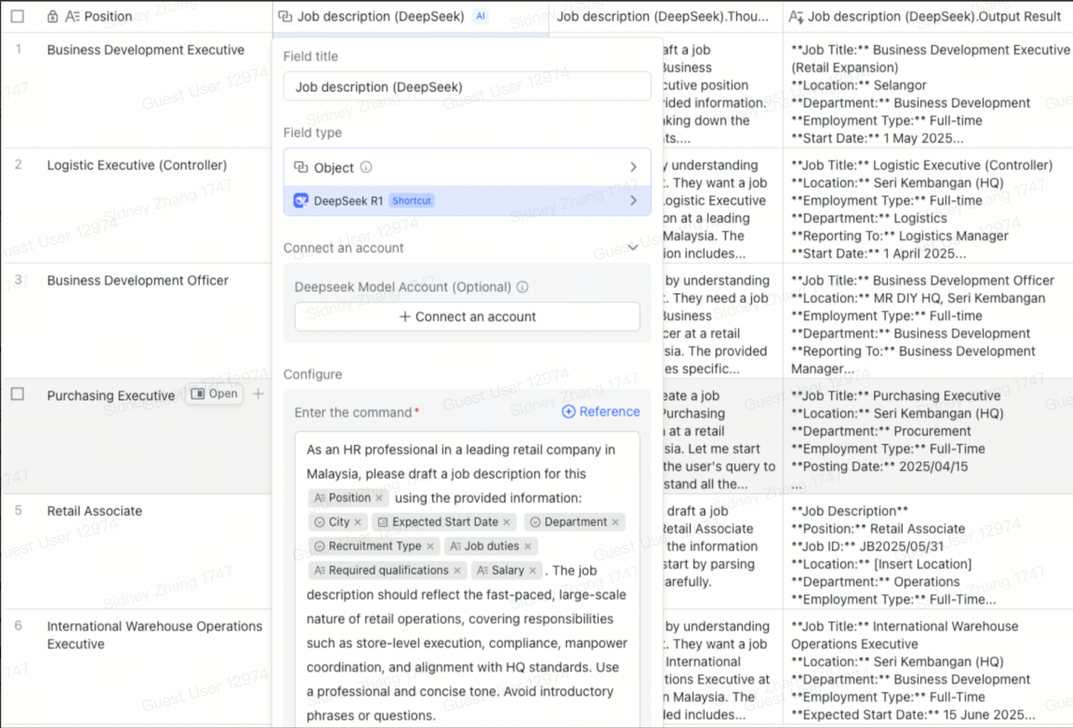
Task: Click the Required qualifications tag
Action: coord(388,571)
